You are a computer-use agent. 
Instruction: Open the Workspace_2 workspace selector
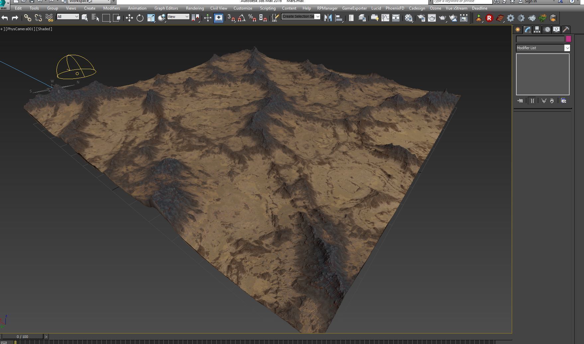(x=89, y=1)
